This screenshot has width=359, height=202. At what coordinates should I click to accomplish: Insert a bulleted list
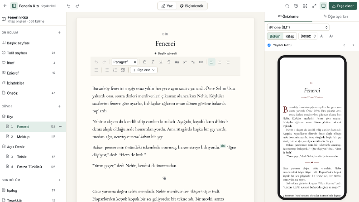click(x=107, y=70)
